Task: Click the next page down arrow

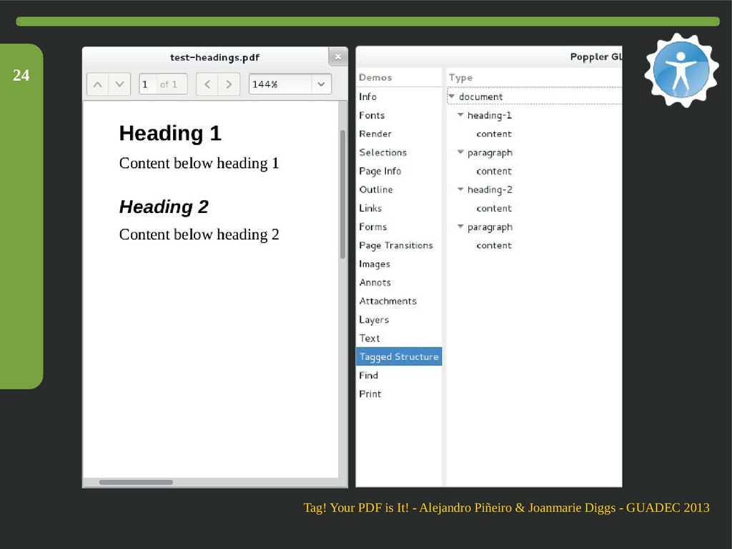Action: [119, 84]
